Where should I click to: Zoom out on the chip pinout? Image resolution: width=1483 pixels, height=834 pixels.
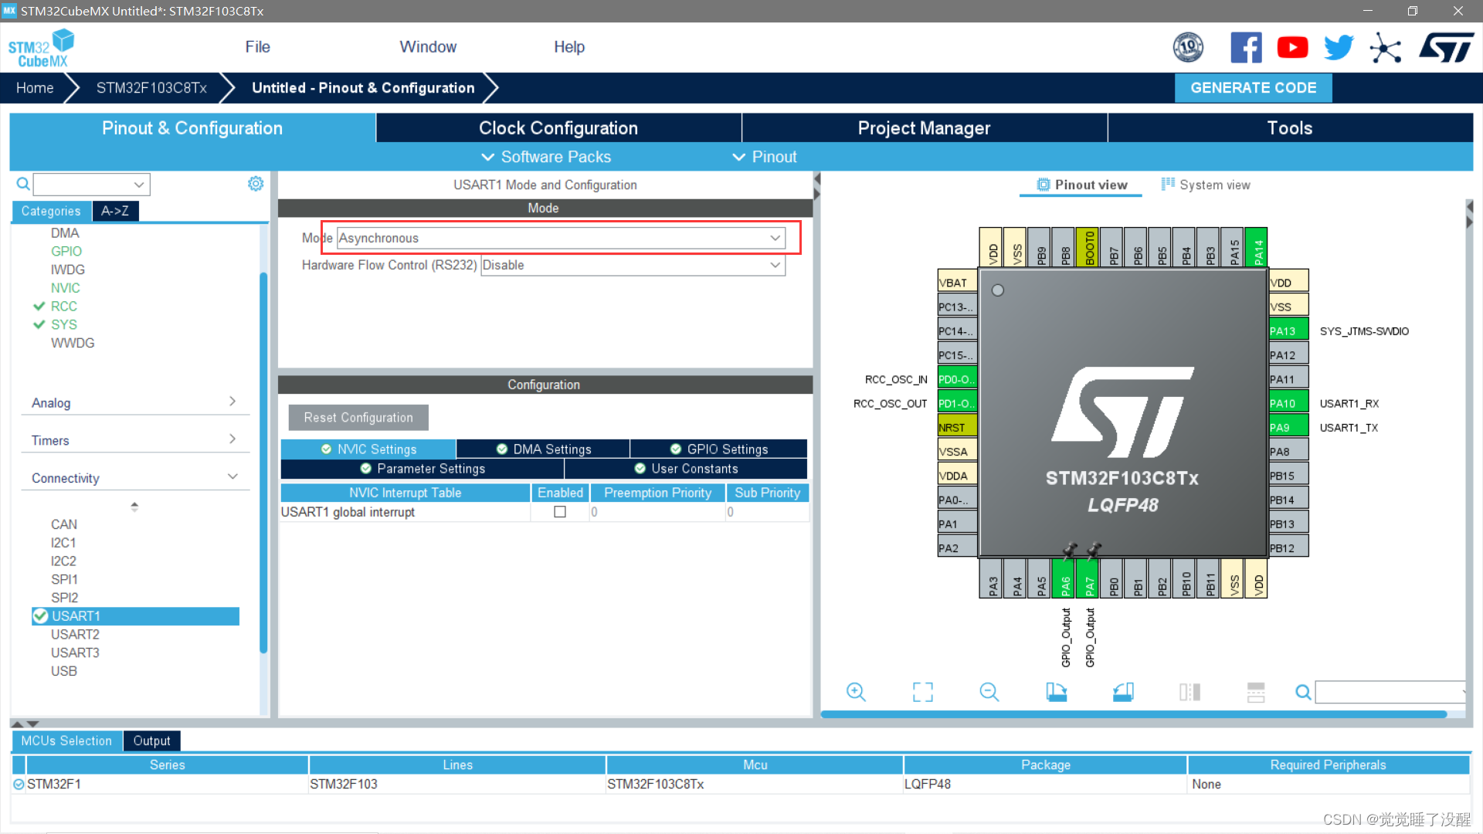[x=989, y=692]
